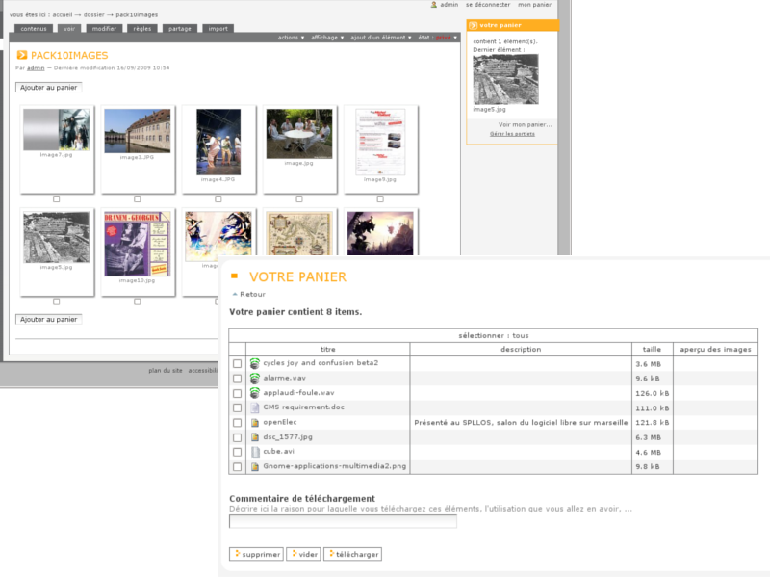Expand the affichage dropdown
770x578 pixels.
[327, 38]
